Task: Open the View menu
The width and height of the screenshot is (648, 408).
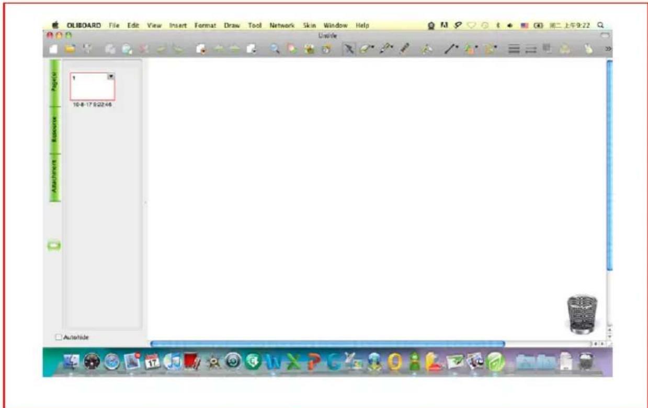Action: [x=154, y=25]
